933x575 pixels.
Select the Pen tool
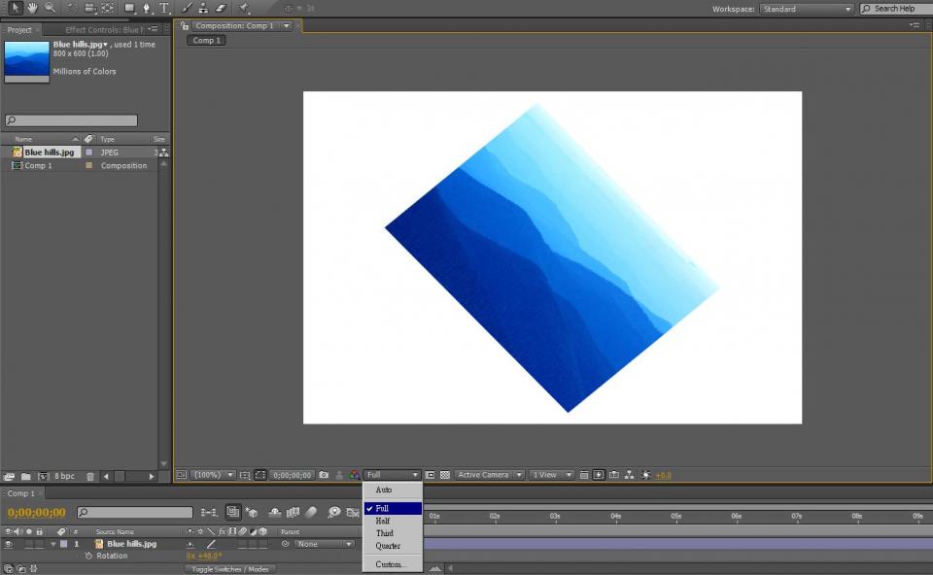click(x=147, y=8)
